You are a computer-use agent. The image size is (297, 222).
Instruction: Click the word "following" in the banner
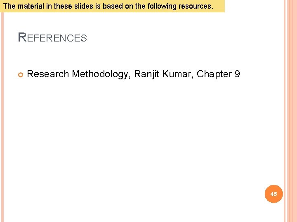click(x=159, y=6)
